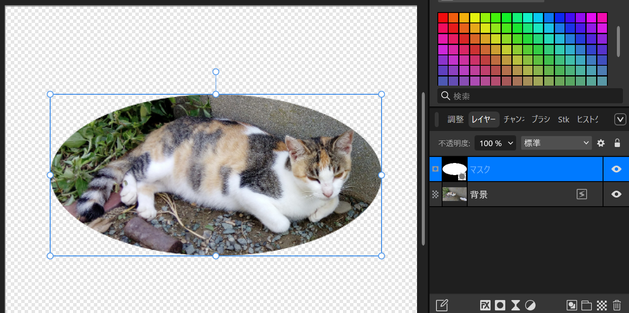Pick the pure red swatch starting the top row

pos(443,18)
